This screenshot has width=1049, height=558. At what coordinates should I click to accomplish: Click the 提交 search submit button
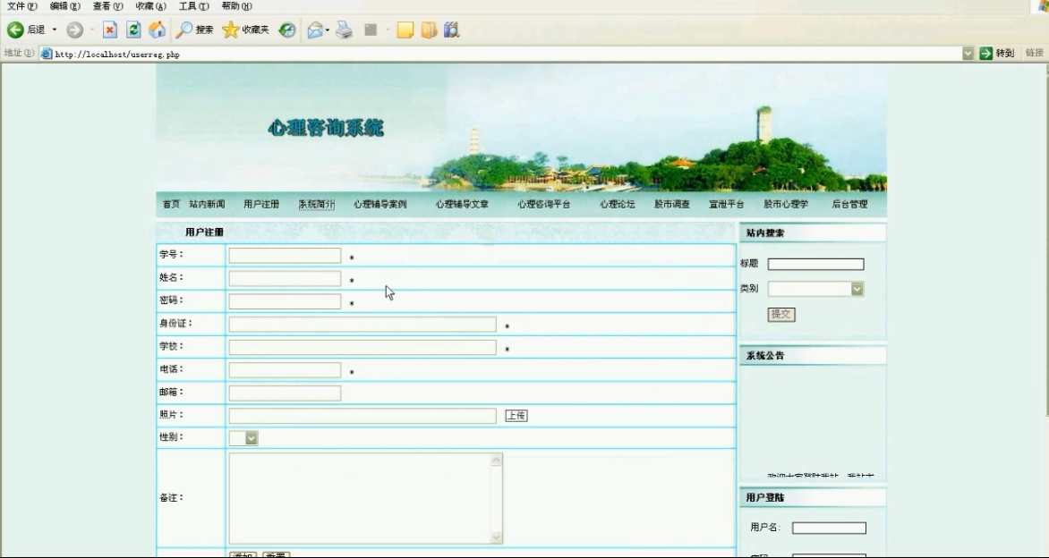point(780,314)
